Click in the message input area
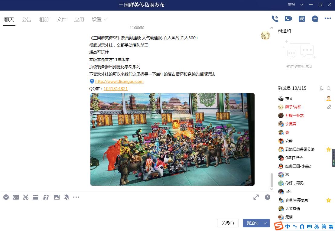This screenshot has height=231, width=335. click(137, 210)
